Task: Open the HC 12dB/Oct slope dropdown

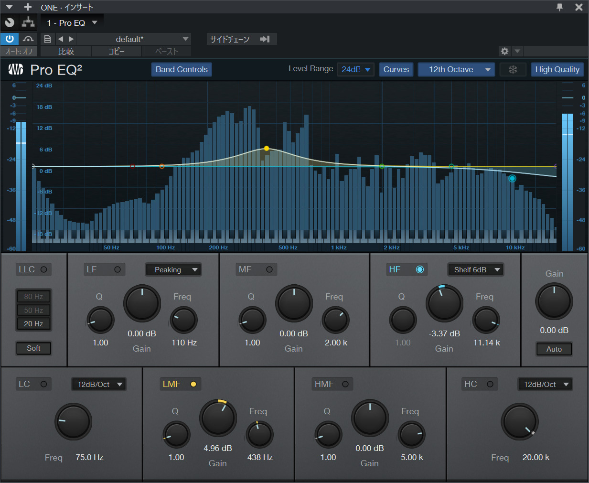Action: pos(545,385)
